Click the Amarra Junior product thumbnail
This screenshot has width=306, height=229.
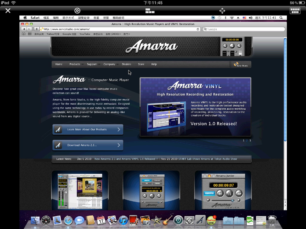click(223, 191)
